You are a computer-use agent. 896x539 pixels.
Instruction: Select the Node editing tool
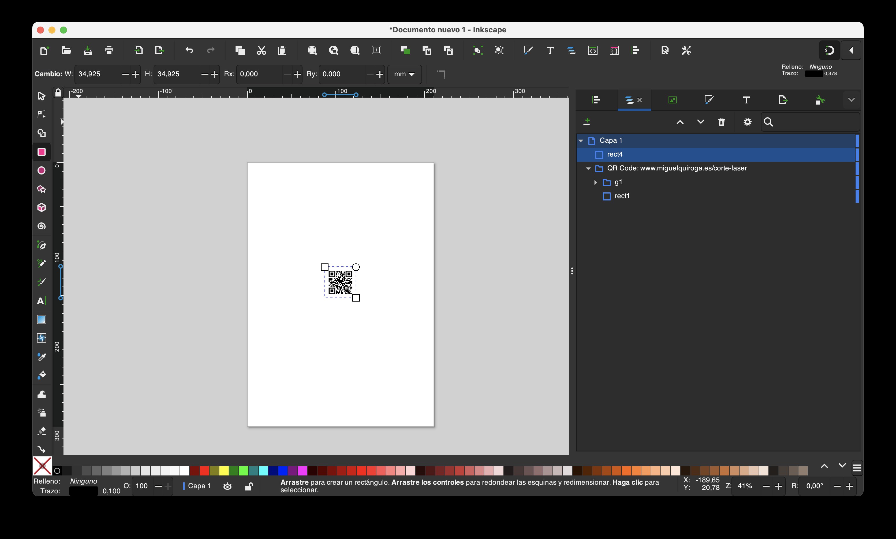click(x=41, y=114)
